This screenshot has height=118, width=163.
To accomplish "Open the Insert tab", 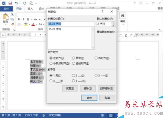I will click(x=30, y=9).
